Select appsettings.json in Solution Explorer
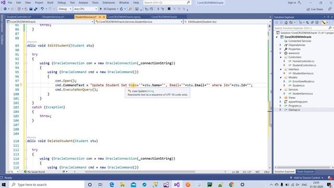 pyautogui.click(x=298, y=102)
